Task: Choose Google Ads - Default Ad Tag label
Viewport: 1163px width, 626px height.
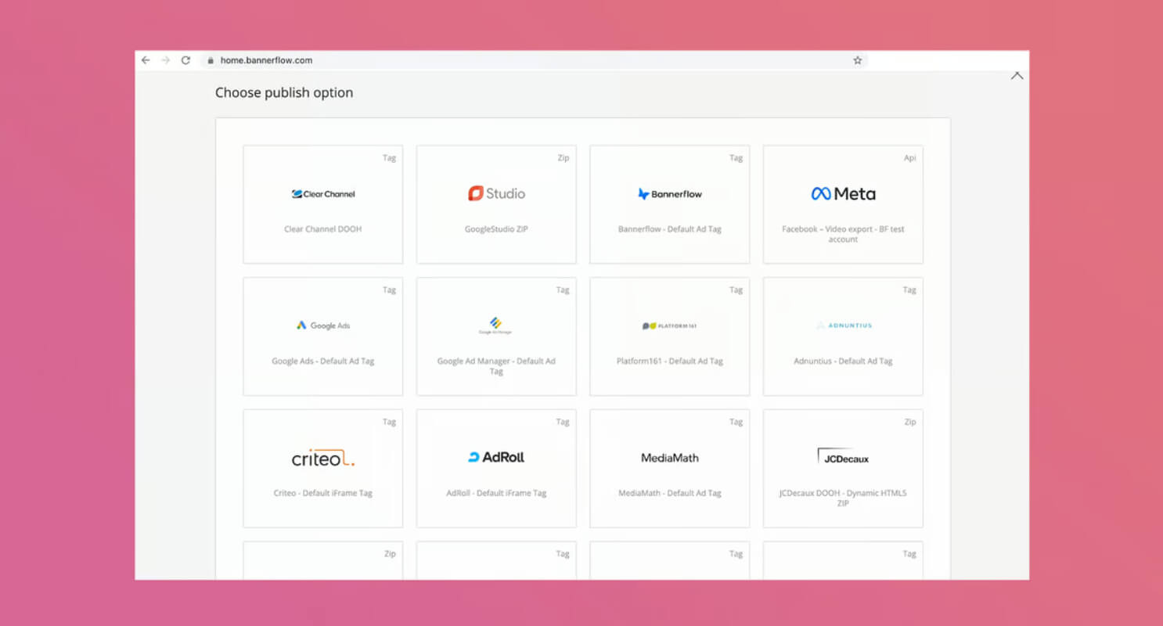Action: click(322, 362)
